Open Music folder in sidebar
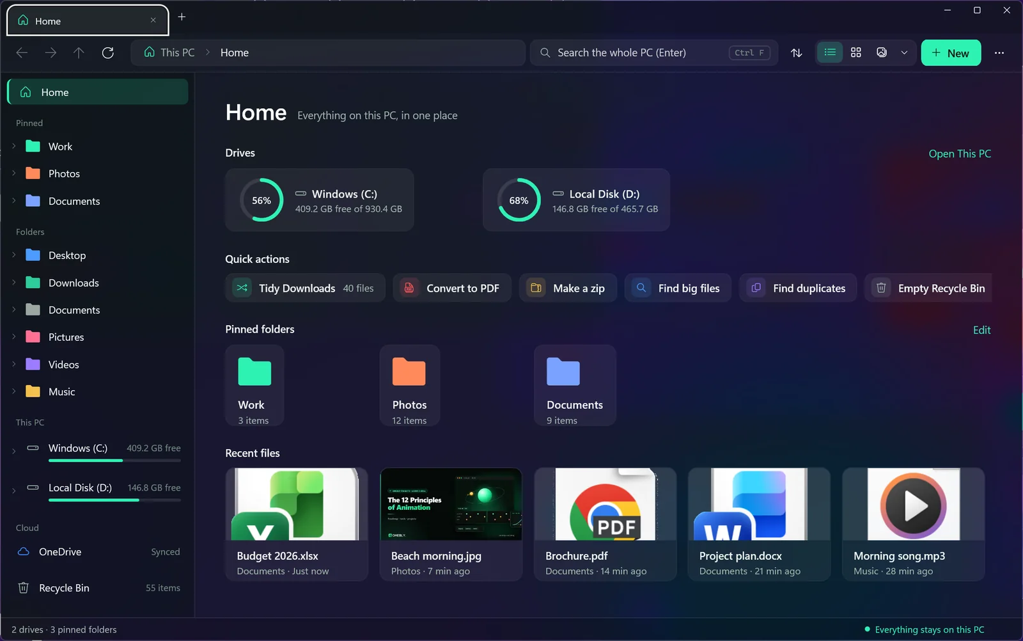This screenshot has height=641, width=1023. (98, 392)
